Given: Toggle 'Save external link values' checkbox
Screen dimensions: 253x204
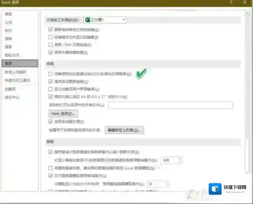Looking at the screenshot, I should tap(50, 52).
